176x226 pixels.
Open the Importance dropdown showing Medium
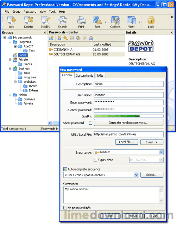[x=161, y=152]
